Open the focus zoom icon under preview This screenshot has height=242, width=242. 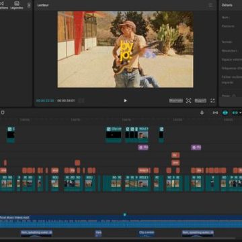(189, 101)
